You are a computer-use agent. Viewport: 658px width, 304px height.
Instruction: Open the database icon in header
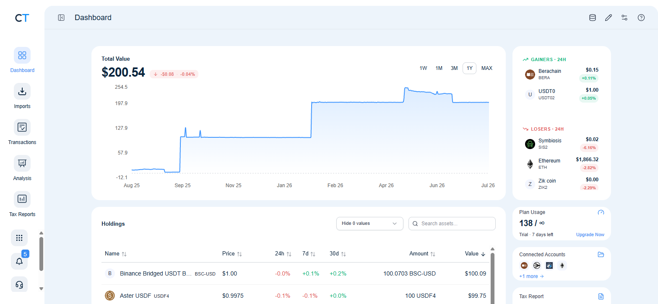coord(593,18)
